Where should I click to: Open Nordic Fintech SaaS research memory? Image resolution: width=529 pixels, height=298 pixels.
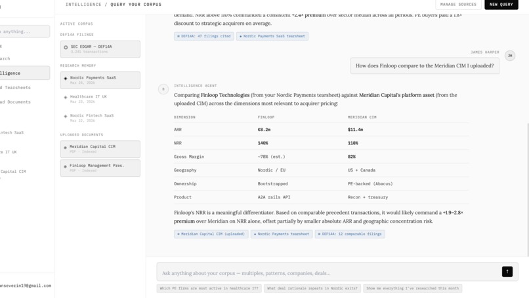click(x=100, y=117)
